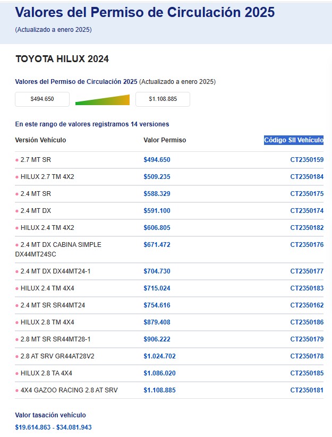Open SII code CT2350176 for Cabina Simple
332x437 pixels.
pyautogui.click(x=307, y=245)
